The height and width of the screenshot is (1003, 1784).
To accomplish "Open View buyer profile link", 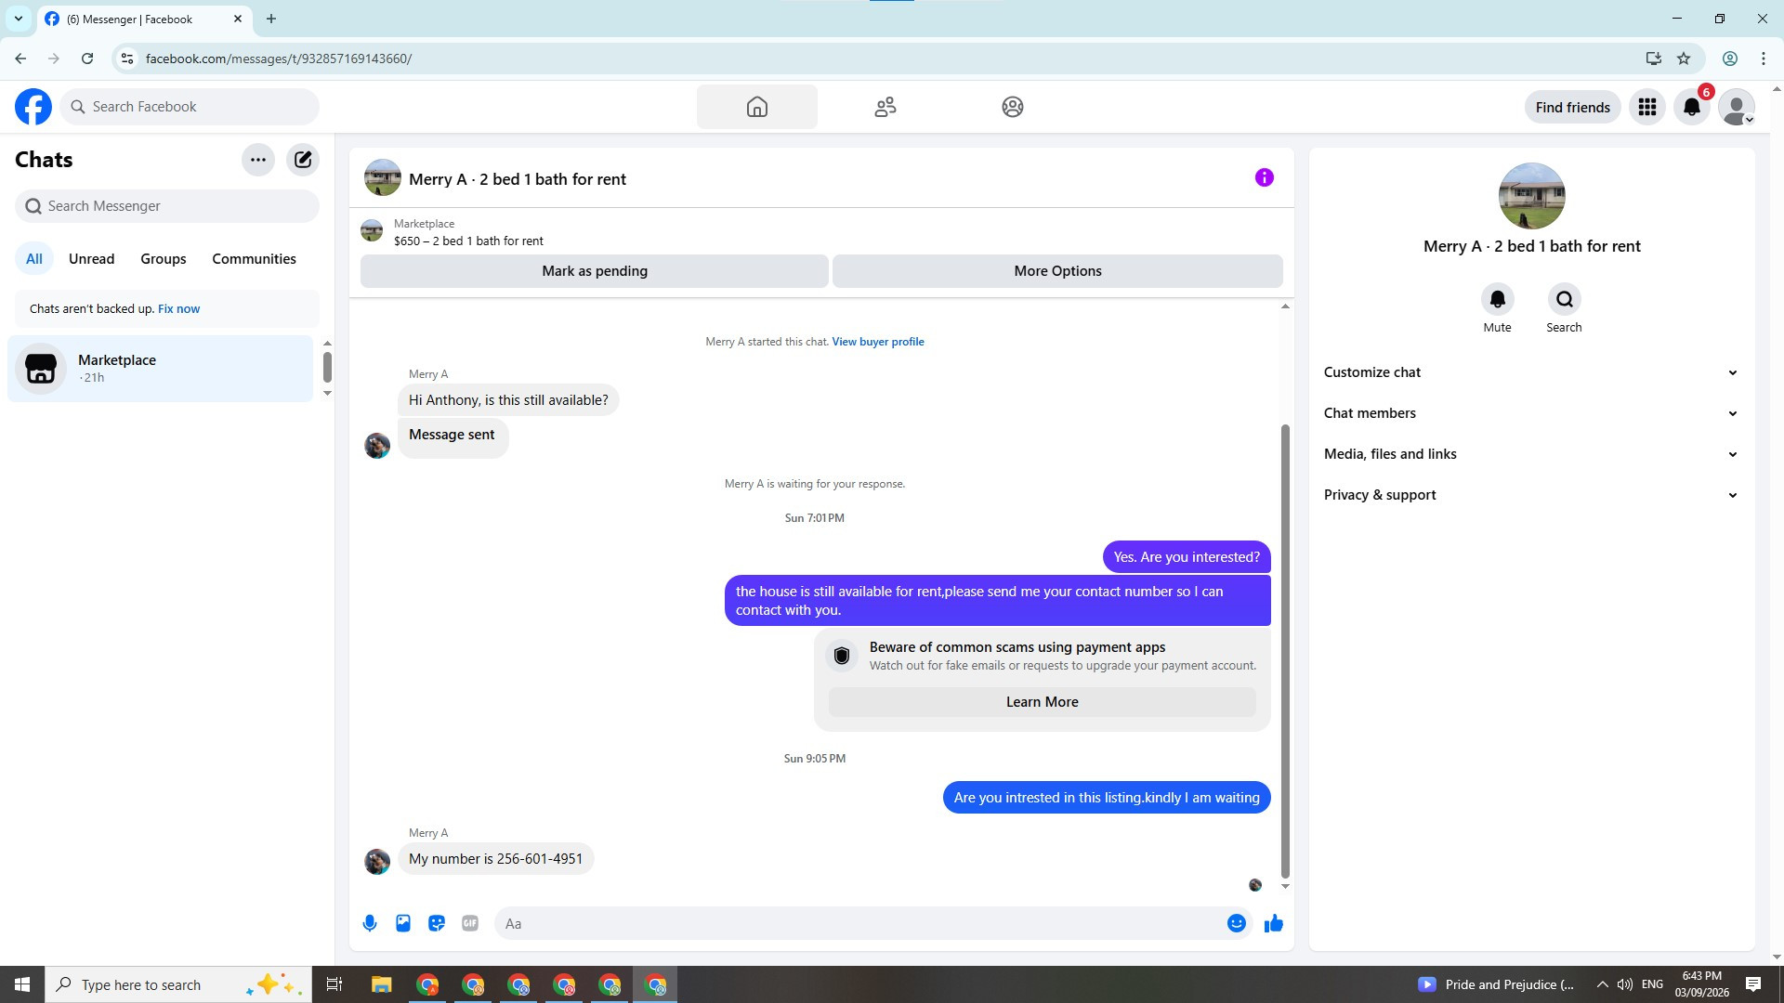I will pos(877,342).
